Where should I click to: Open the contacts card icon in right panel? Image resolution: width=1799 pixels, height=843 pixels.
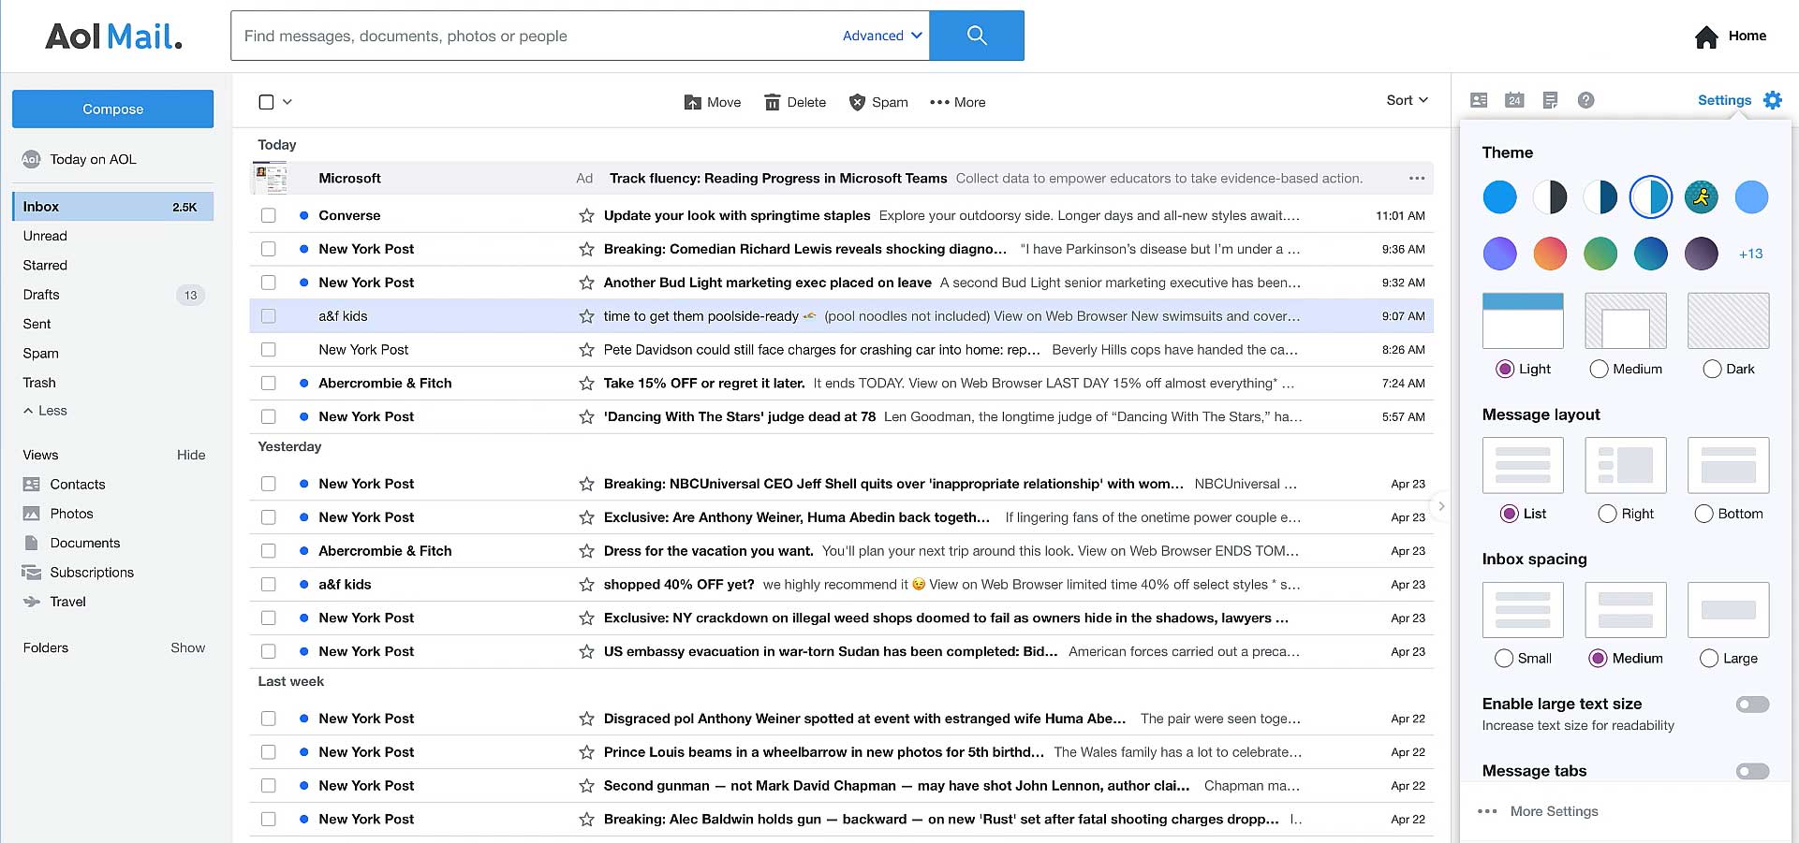(1479, 100)
